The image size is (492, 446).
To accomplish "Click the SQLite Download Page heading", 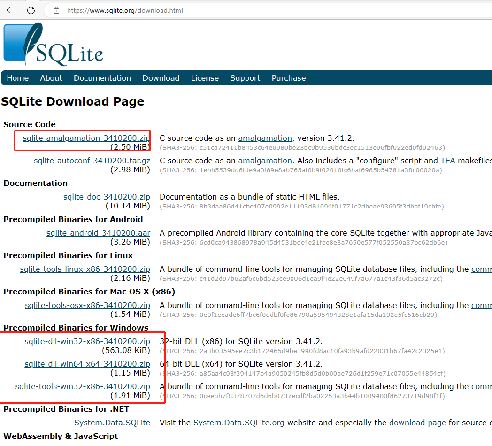I will point(72,101).
